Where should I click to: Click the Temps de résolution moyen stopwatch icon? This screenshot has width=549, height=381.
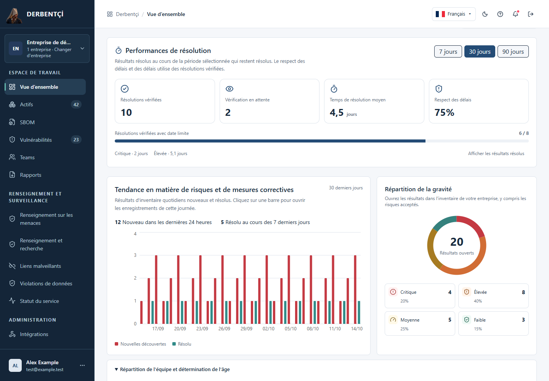click(x=334, y=89)
